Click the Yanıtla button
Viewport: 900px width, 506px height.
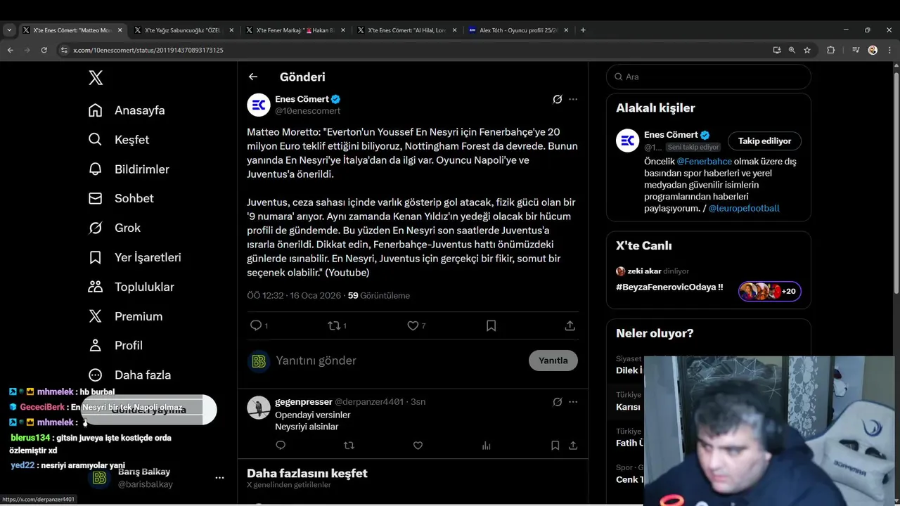tap(553, 361)
